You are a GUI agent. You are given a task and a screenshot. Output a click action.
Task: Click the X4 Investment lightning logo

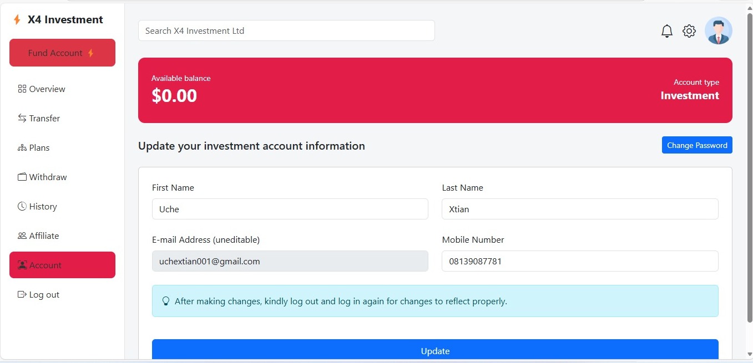[x=17, y=20]
